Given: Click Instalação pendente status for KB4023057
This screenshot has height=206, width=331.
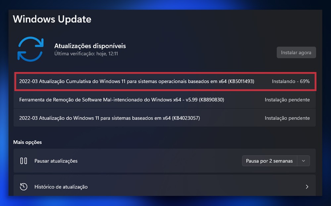Looking at the screenshot, I should pyautogui.click(x=287, y=118).
